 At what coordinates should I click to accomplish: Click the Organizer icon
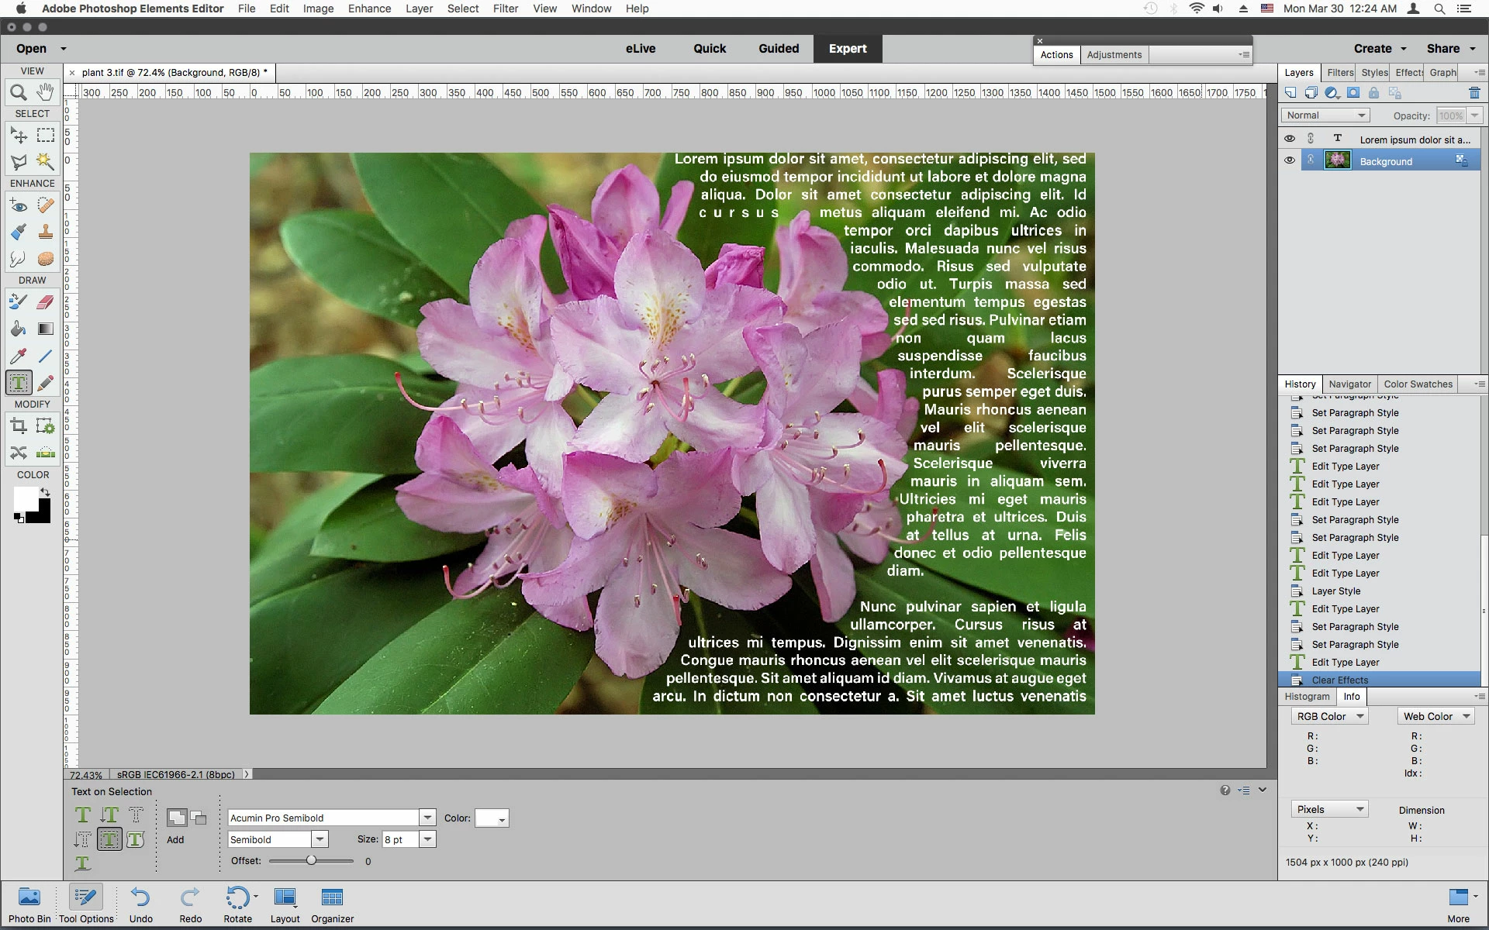coord(332,904)
